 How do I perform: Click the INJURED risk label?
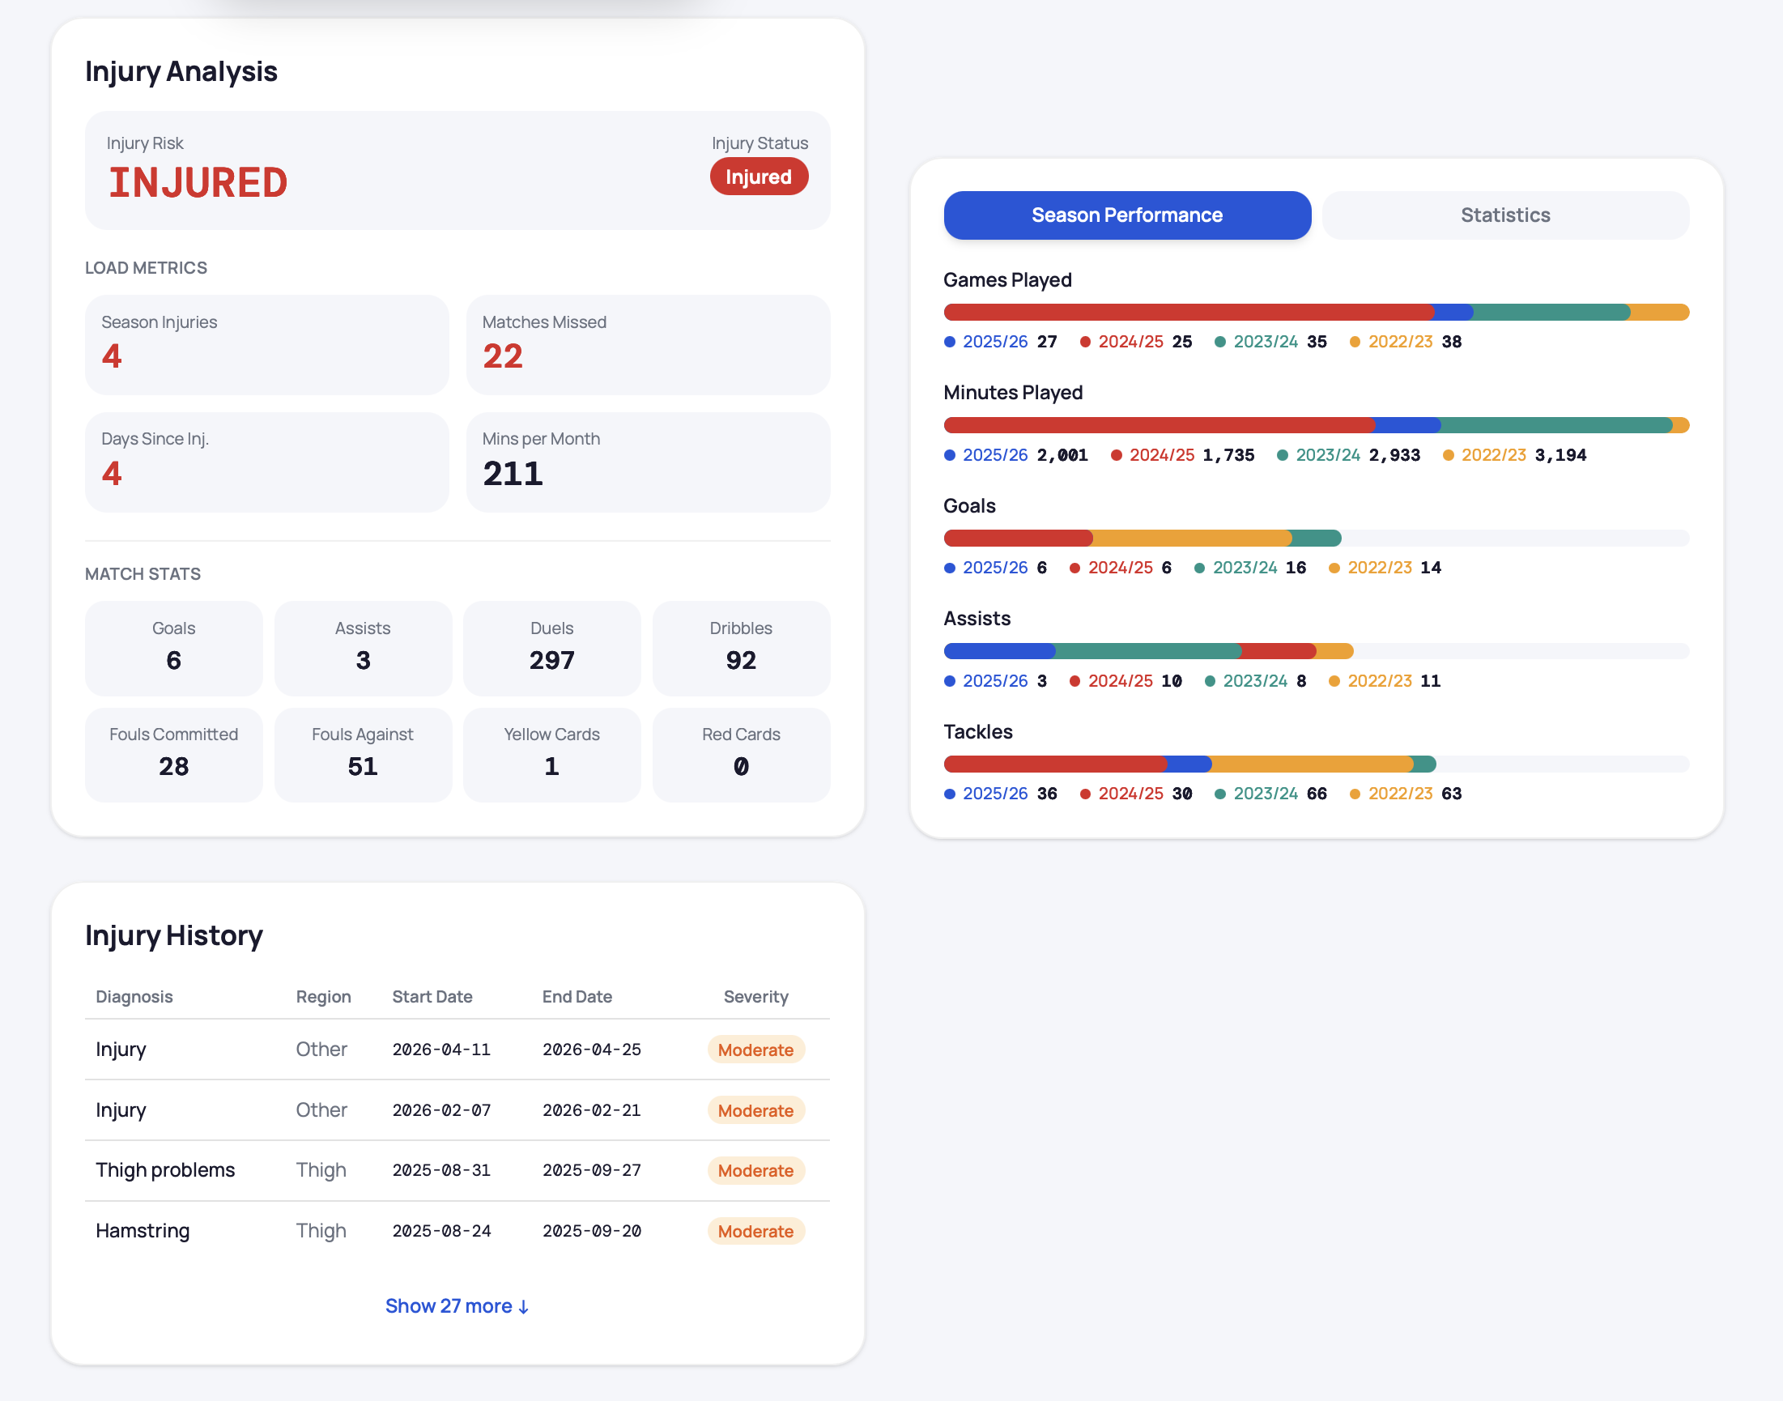coord(198,183)
